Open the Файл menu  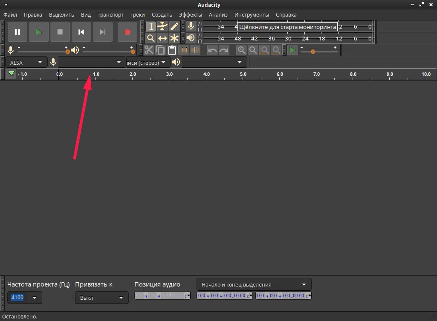tap(10, 15)
